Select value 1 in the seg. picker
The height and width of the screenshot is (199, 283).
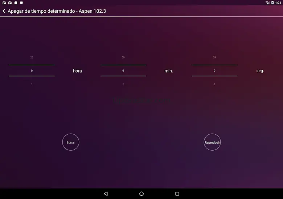pyautogui.click(x=214, y=84)
